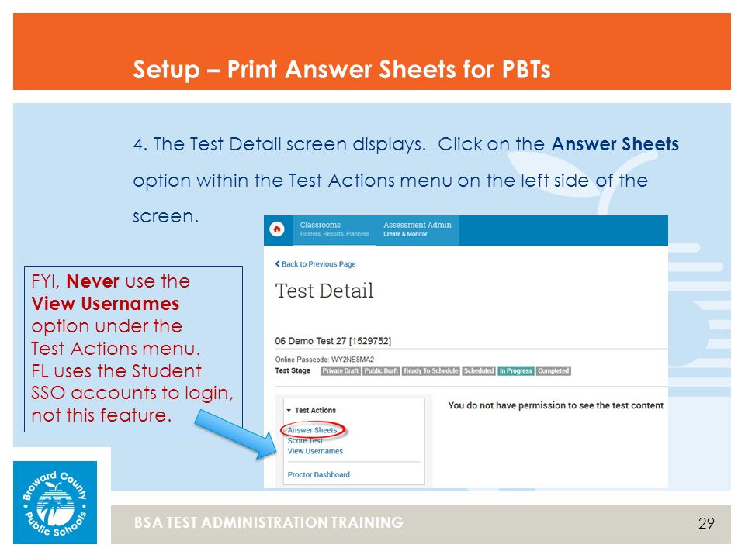The width and height of the screenshot is (745, 558).
Task: Collapse the Test Actions menu triangle
Action: click(289, 411)
